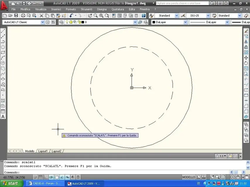250x187 pixels.
Task: Click the keyword search input field
Action: pos(182,3)
